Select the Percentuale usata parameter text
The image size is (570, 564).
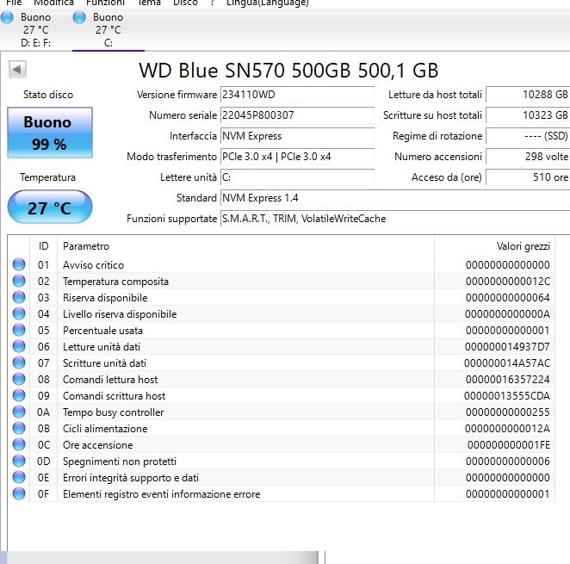click(102, 331)
